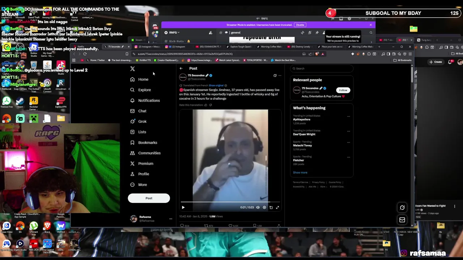Viewport: 463px width, 260px height.
Task: Play the post video
Action: click(183, 207)
